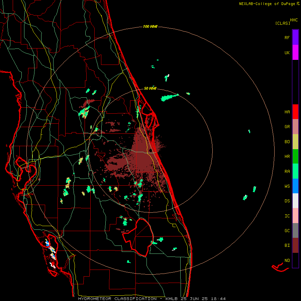The width and height of the screenshot is (301, 301).
Task: Click the "KMLB" radar site identifier
Action: click(x=172, y=299)
